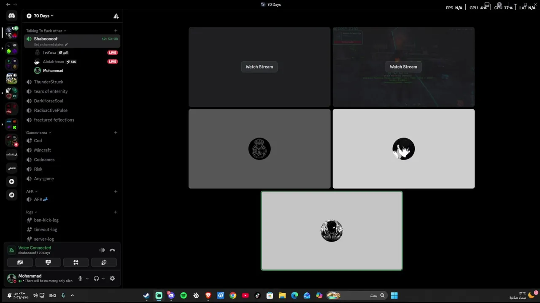The image size is (540, 303).
Task: Click Set a channel status
Action: coord(51,45)
